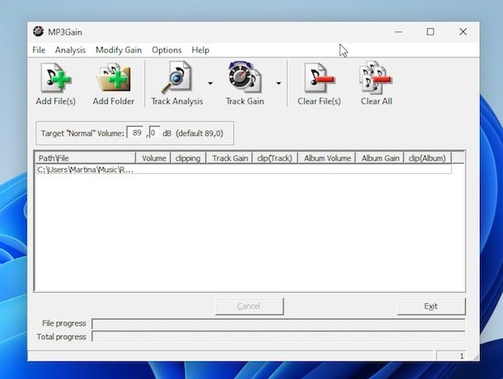Click the clip(Album) column header
The width and height of the screenshot is (503, 379).
point(427,158)
